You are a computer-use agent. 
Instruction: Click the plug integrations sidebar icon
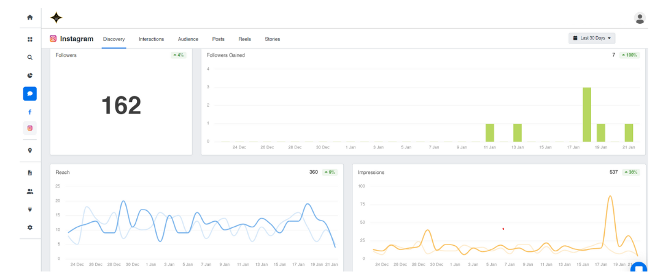(29, 210)
